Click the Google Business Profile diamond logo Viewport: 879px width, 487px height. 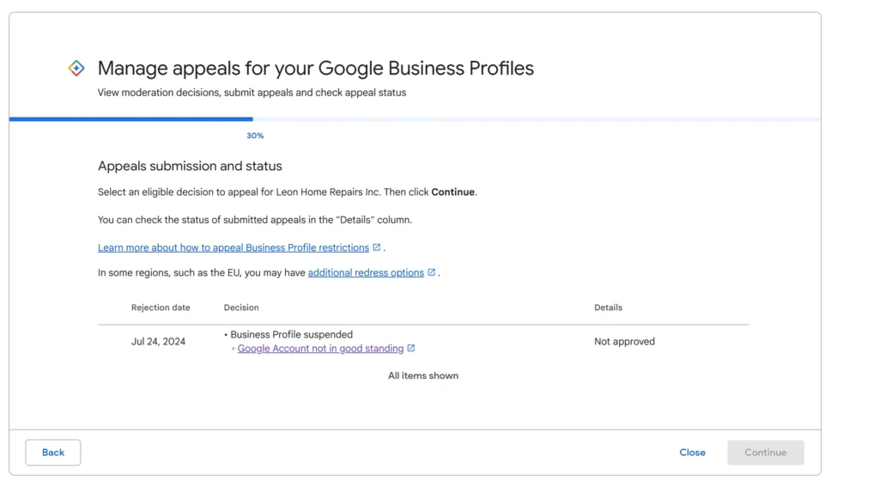76,69
